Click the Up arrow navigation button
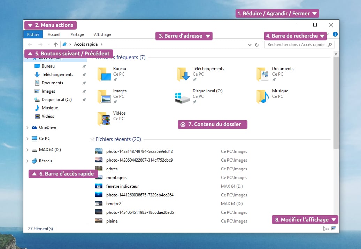The width and height of the screenshot is (361, 249). (x=56, y=45)
